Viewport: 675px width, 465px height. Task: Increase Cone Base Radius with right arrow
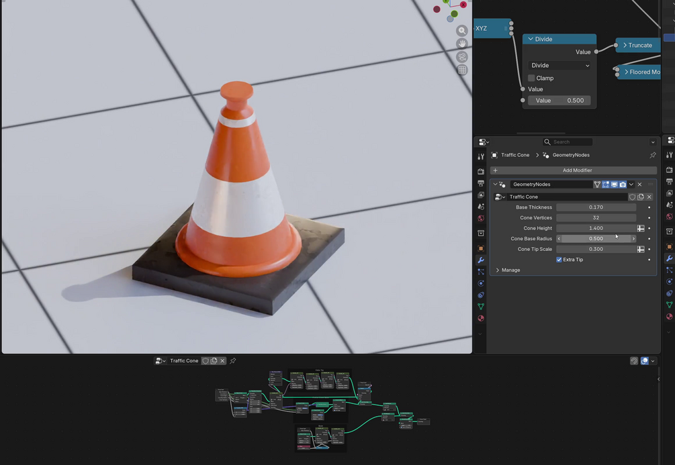point(633,238)
